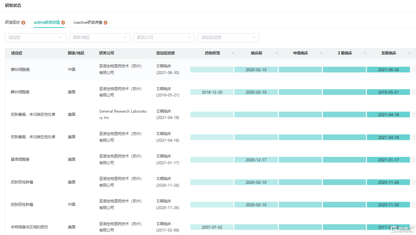Select the 基底细胞癌 indication cell
The image size is (416, 235).
tap(20, 159)
